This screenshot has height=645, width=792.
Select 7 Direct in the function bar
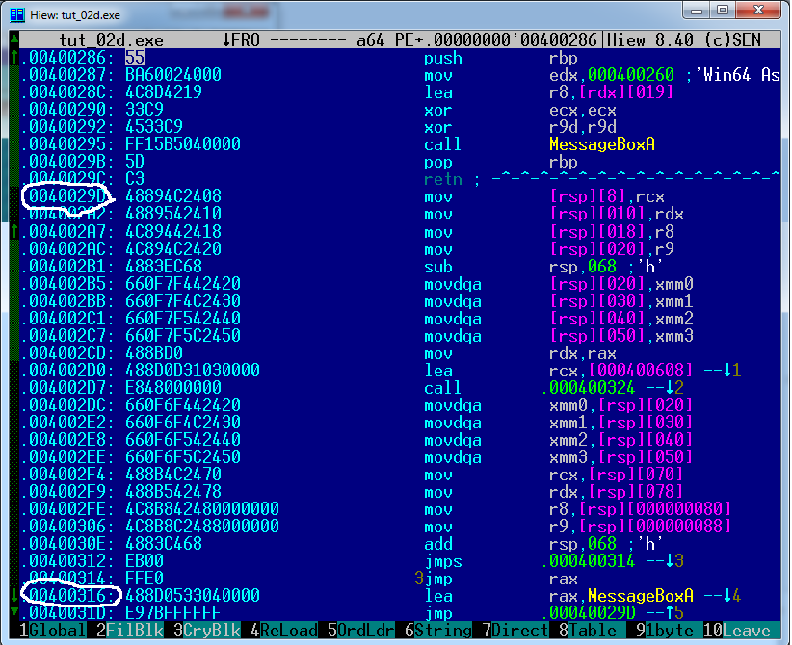point(512,632)
